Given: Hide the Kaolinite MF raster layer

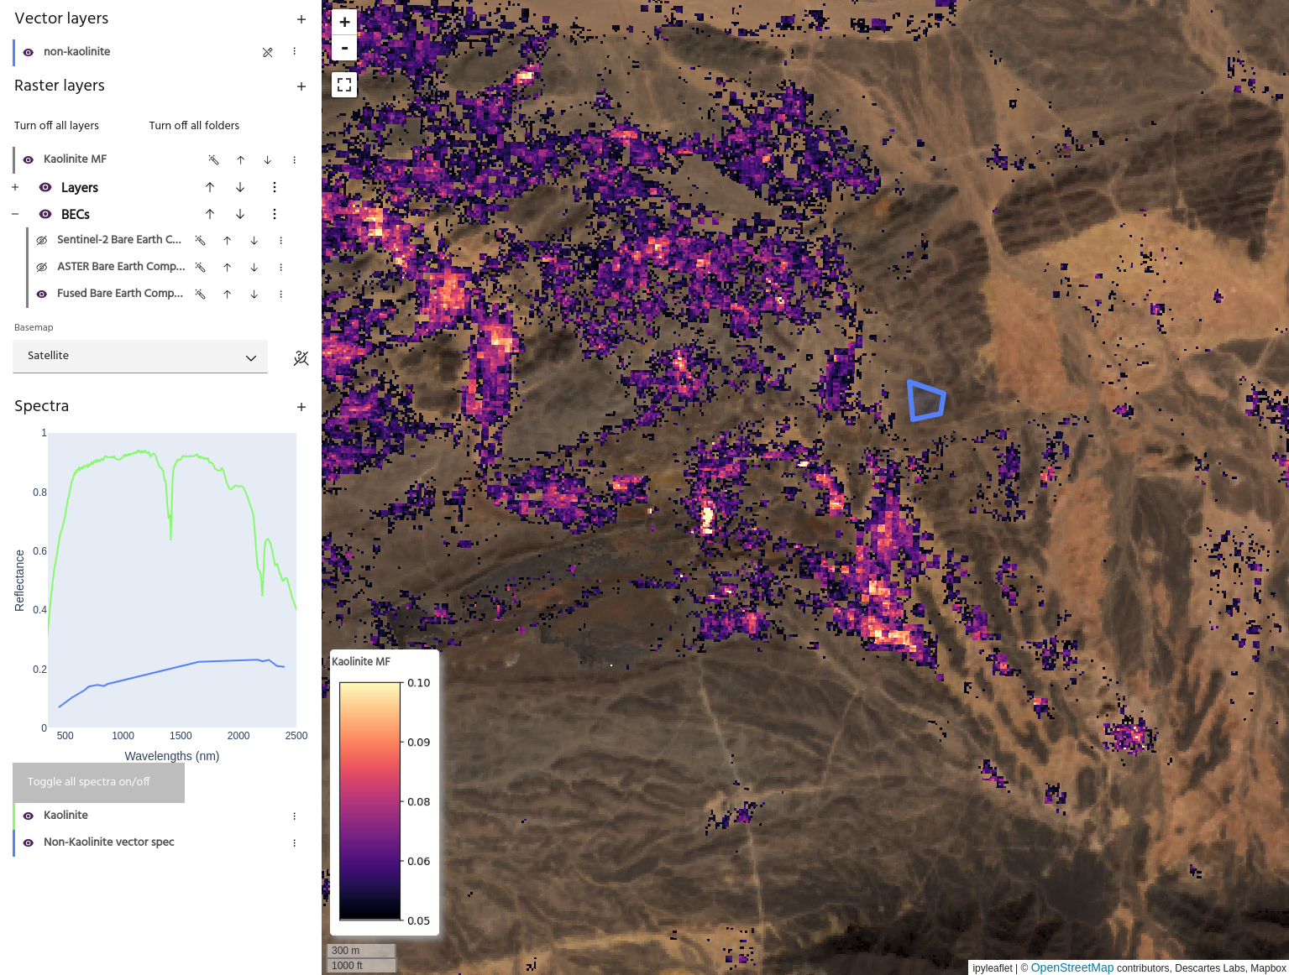Looking at the screenshot, I should coord(29,159).
